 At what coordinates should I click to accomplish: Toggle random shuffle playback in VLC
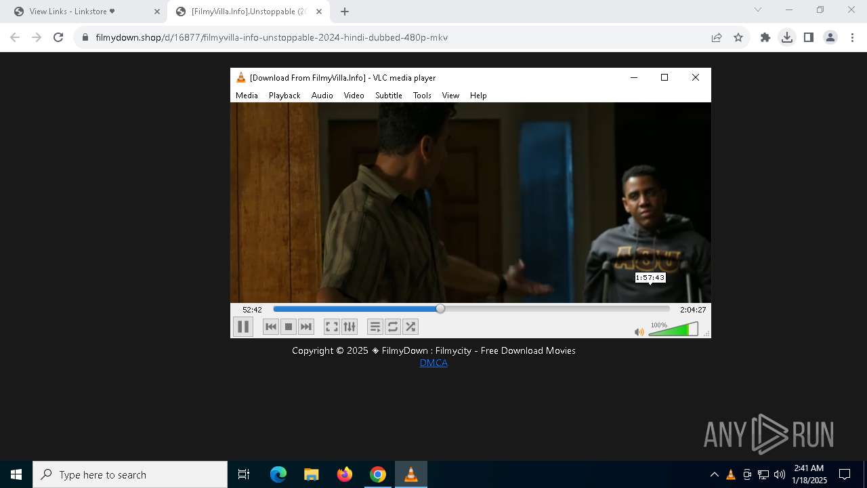pyautogui.click(x=410, y=327)
